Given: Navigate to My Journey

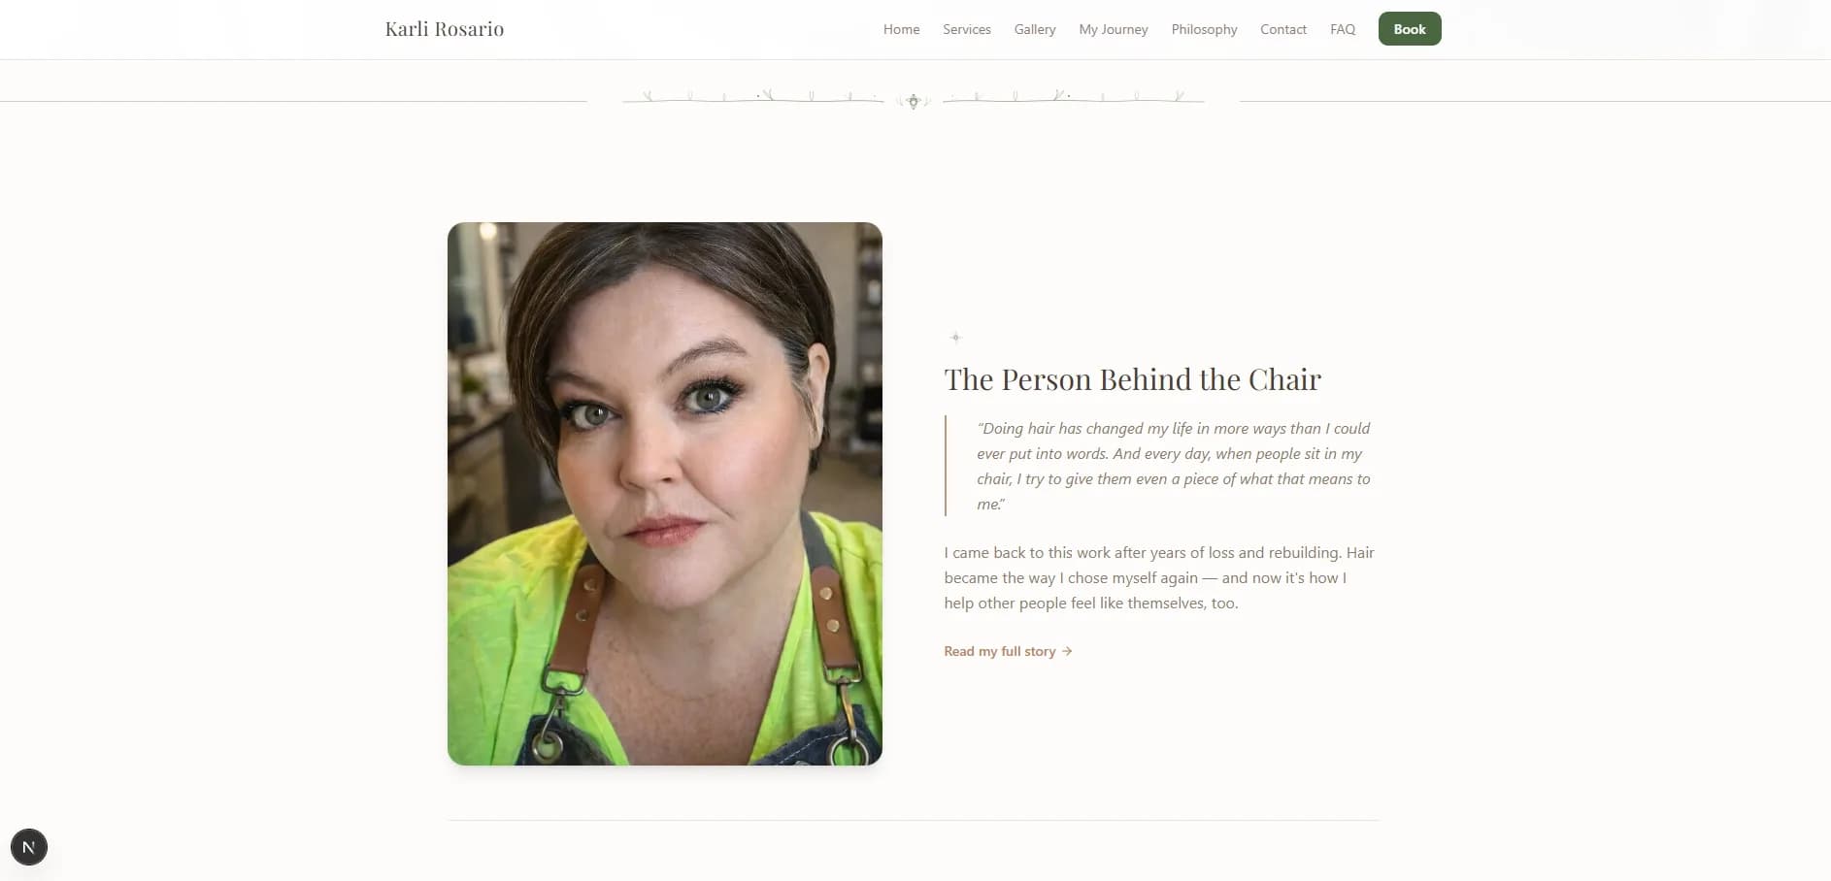Looking at the screenshot, I should (x=1114, y=29).
